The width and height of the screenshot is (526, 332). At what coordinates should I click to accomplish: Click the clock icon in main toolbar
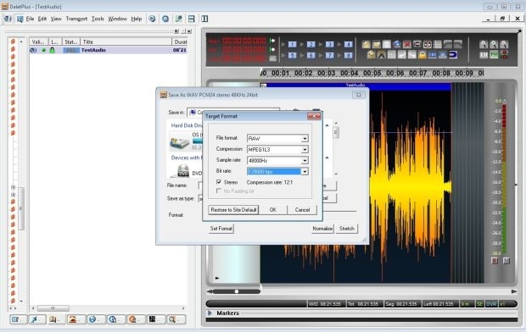click(x=165, y=19)
